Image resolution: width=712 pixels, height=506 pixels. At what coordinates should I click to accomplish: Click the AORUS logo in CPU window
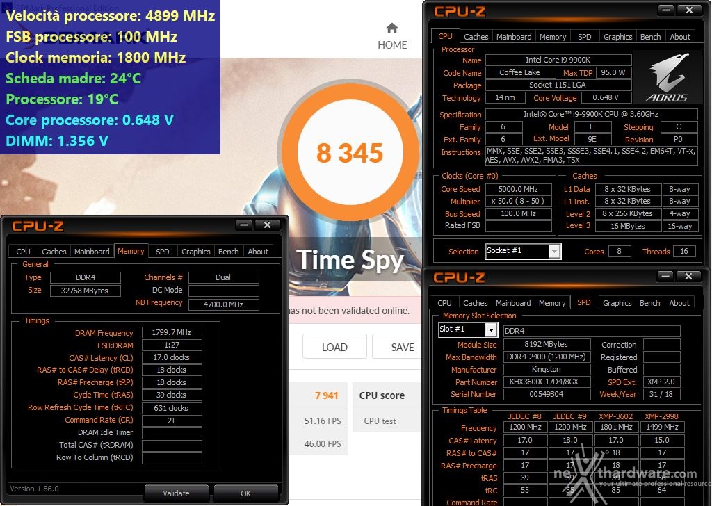click(x=668, y=77)
